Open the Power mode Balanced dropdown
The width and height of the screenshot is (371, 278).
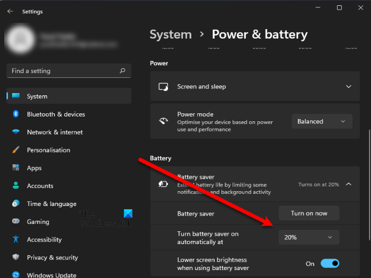coord(322,121)
